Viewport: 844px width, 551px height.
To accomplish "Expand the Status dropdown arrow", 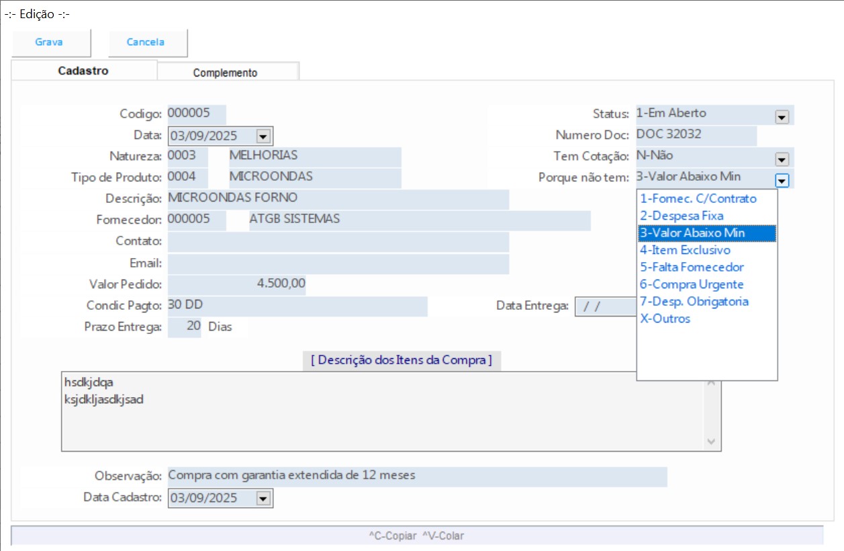I will pyautogui.click(x=782, y=117).
